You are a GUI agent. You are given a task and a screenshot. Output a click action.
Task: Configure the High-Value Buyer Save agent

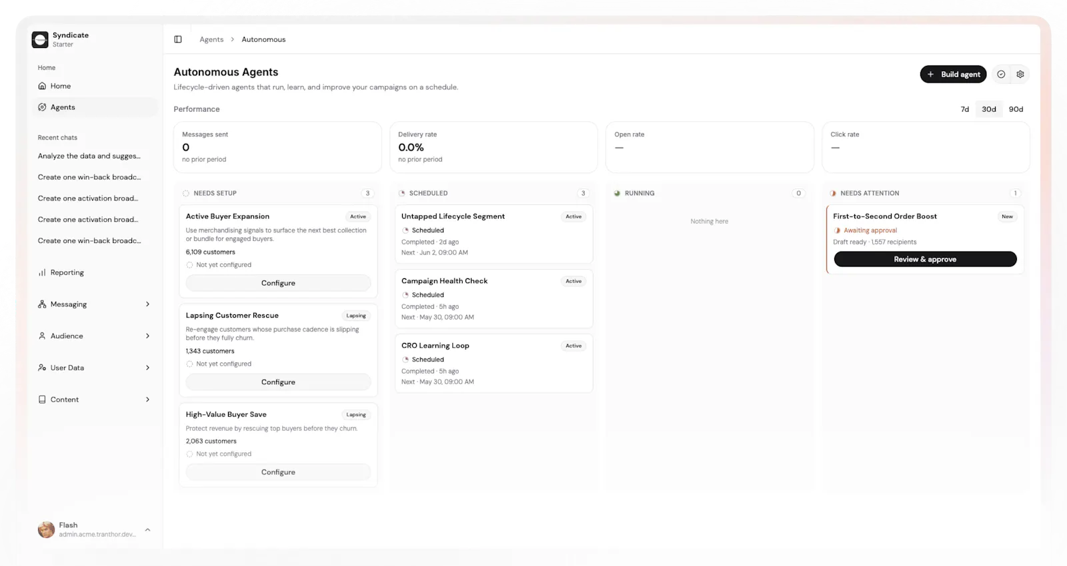[x=278, y=472]
